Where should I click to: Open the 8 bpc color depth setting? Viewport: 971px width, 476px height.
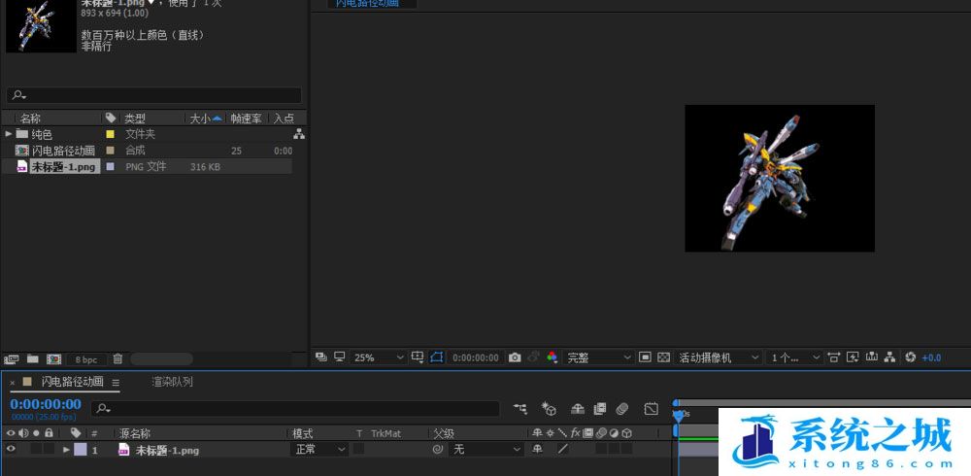86,359
